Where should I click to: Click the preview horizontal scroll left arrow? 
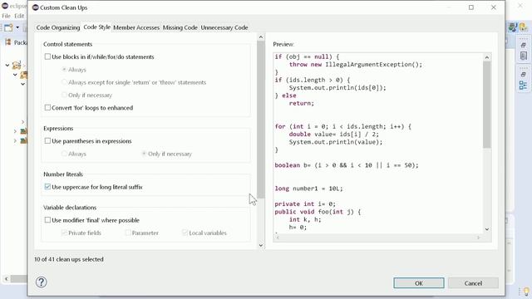click(278, 238)
